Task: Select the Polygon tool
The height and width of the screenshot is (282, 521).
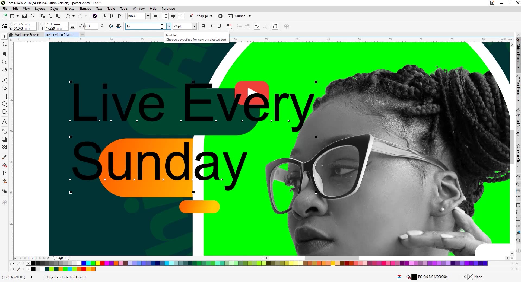Action: (x=4, y=112)
